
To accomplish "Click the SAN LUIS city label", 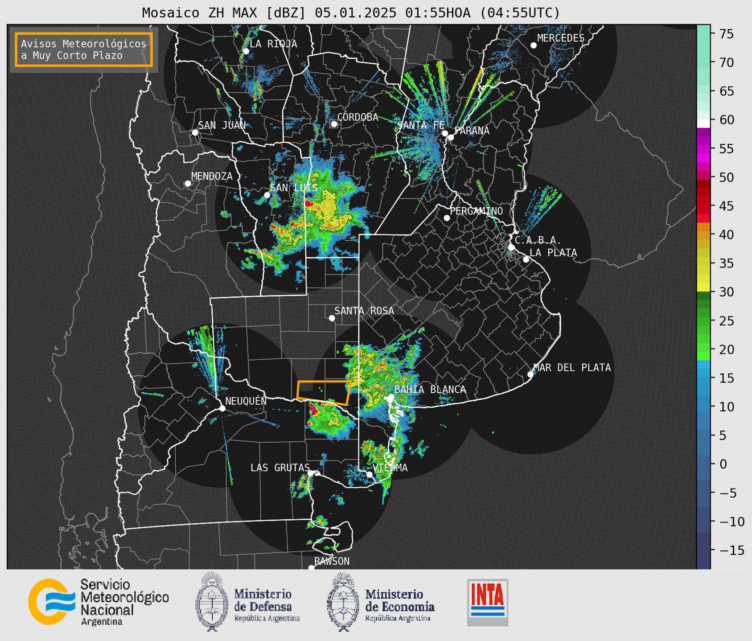I will point(294,188).
